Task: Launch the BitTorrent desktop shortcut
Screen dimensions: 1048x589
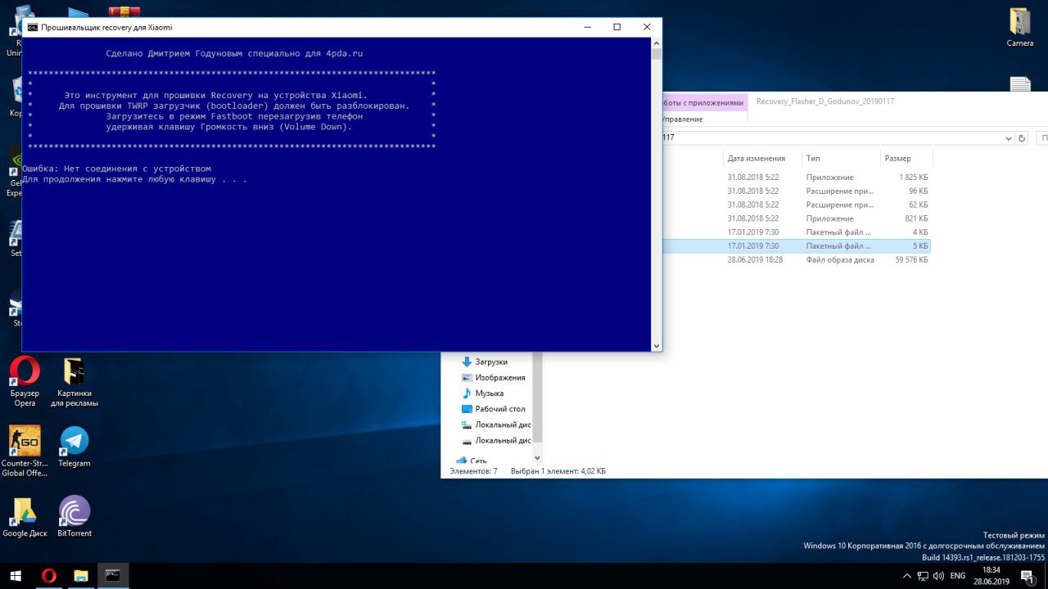Action: click(x=75, y=516)
